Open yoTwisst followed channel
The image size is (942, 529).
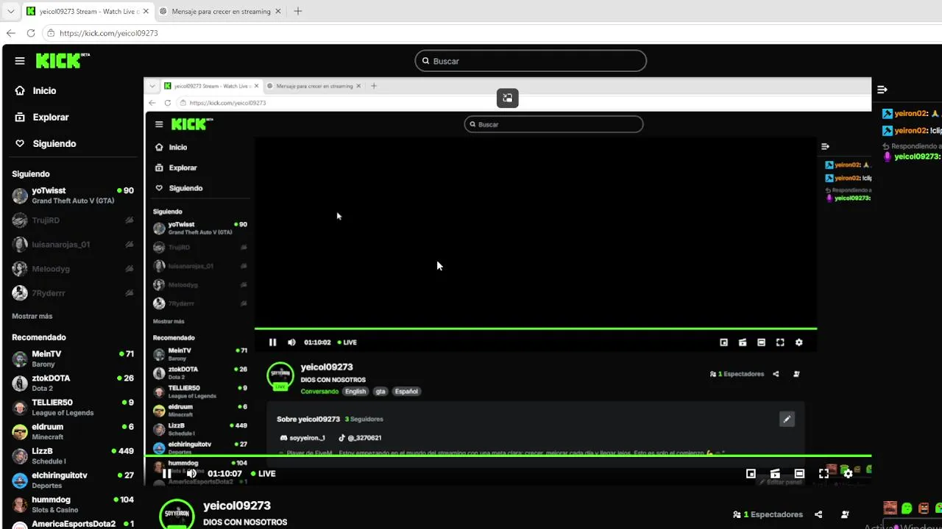tap(71, 195)
